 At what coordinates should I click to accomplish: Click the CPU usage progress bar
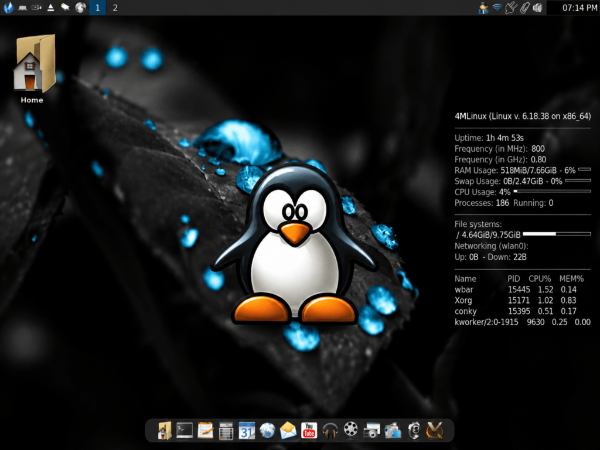coord(552,191)
